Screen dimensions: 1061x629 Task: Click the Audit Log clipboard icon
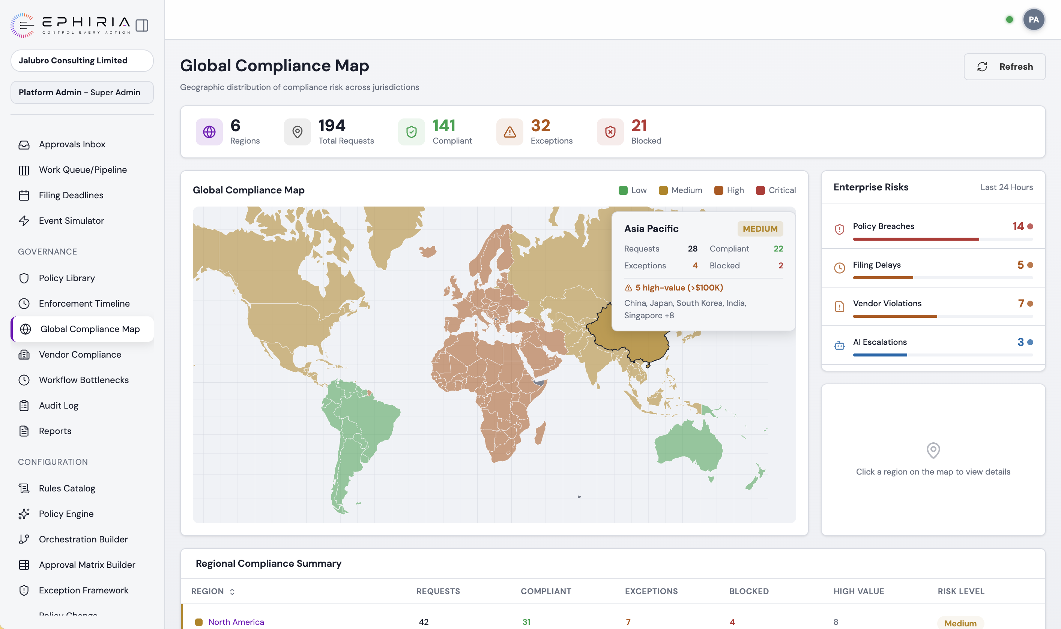[x=24, y=405]
